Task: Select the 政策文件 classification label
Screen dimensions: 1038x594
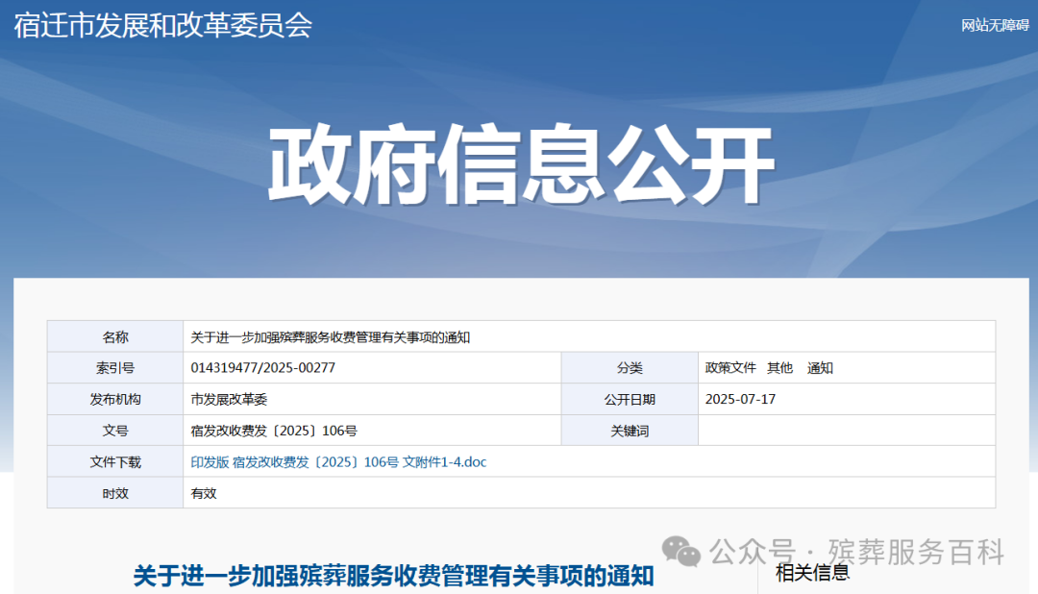Action: click(x=732, y=367)
